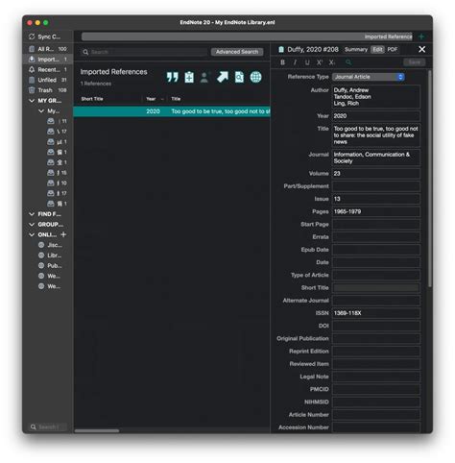Open Advanced Search
The width and height of the screenshot is (455, 463).
coord(237,52)
